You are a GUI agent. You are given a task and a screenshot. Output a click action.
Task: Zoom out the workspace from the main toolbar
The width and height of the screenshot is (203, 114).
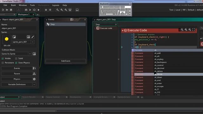point(57,10)
